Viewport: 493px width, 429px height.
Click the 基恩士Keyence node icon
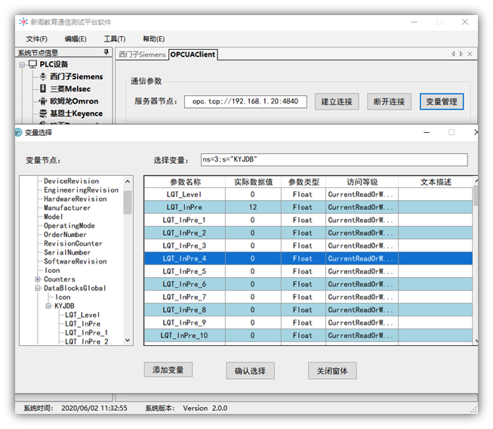(43, 113)
